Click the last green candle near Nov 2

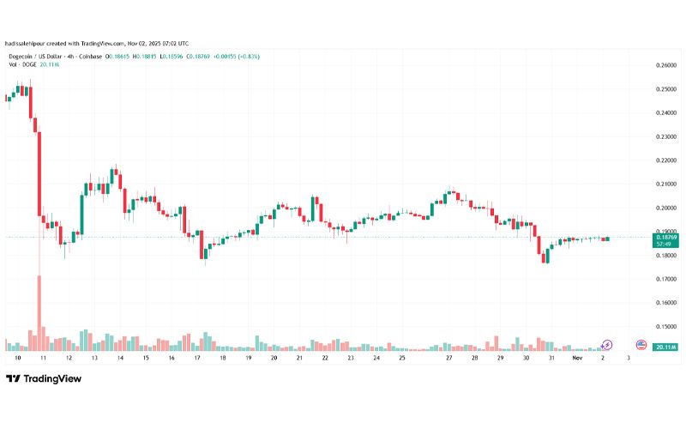coord(607,239)
